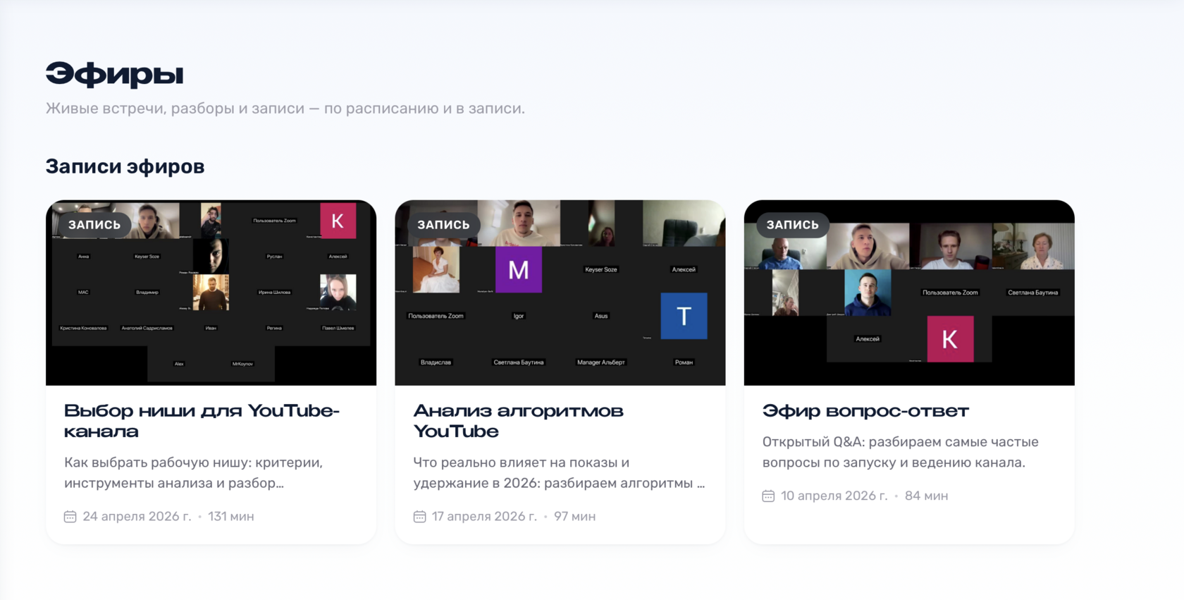Click the 'Эфиры' page heading
This screenshot has height=600, width=1184.
115,74
